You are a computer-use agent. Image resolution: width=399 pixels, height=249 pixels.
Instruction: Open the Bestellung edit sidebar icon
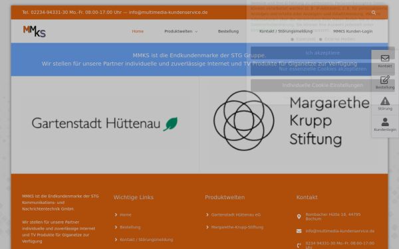pyautogui.click(x=385, y=80)
